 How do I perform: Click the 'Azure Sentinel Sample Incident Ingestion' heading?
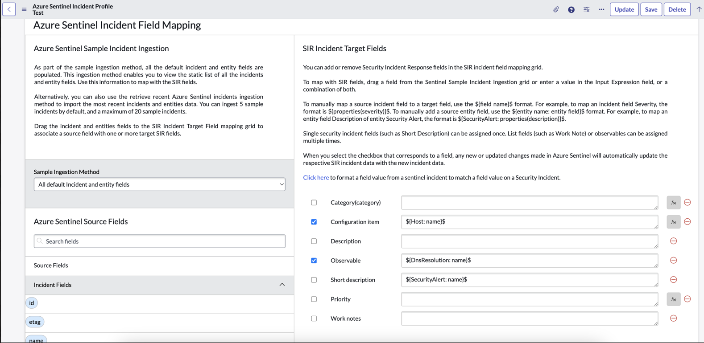tap(101, 49)
